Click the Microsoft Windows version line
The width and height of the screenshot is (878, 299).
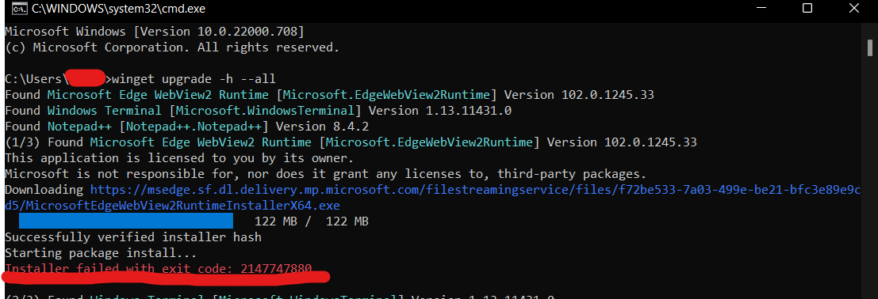(x=155, y=32)
